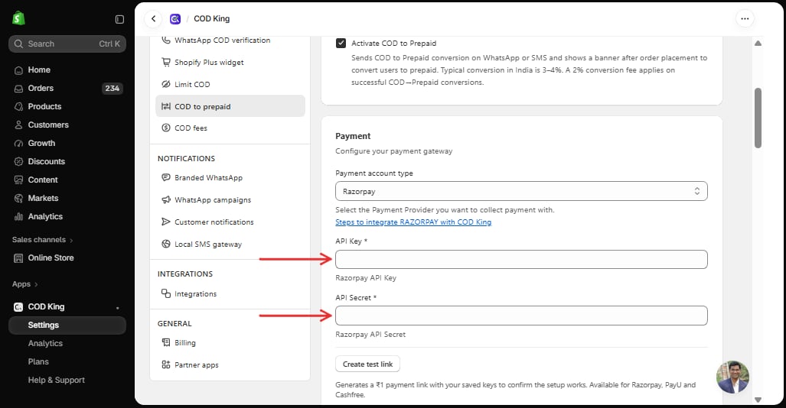Select the COD to prepaid menu item
This screenshot has height=408, width=786.
tap(230, 106)
